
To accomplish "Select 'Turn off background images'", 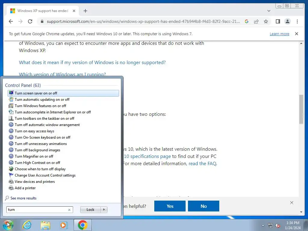I will point(63,150).
